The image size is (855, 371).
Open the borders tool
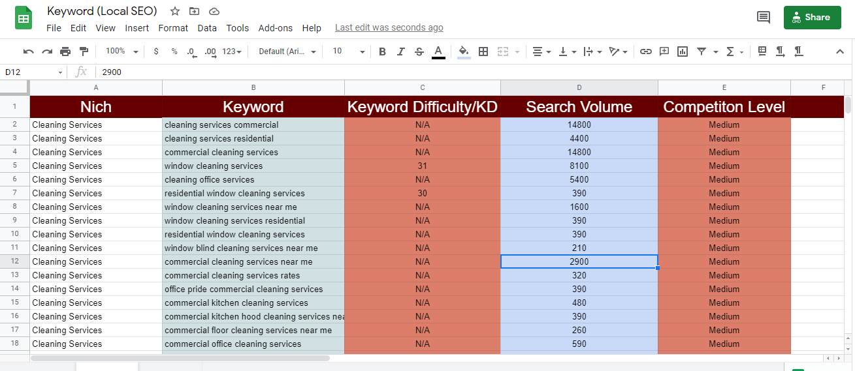click(483, 52)
